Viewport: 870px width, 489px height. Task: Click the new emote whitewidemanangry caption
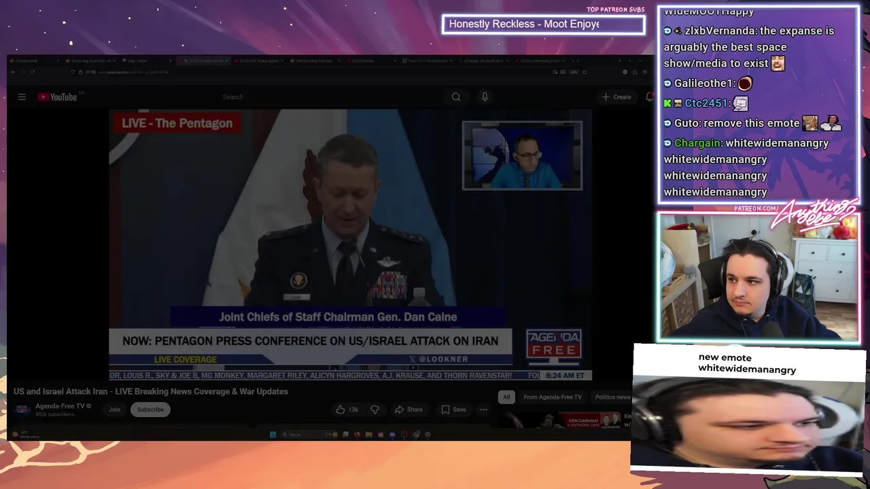pyautogui.click(x=747, y=364)
